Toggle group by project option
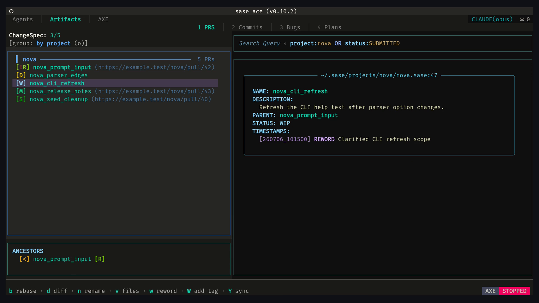This screenshot has height=303, width=539. click(x=48, y=43)
